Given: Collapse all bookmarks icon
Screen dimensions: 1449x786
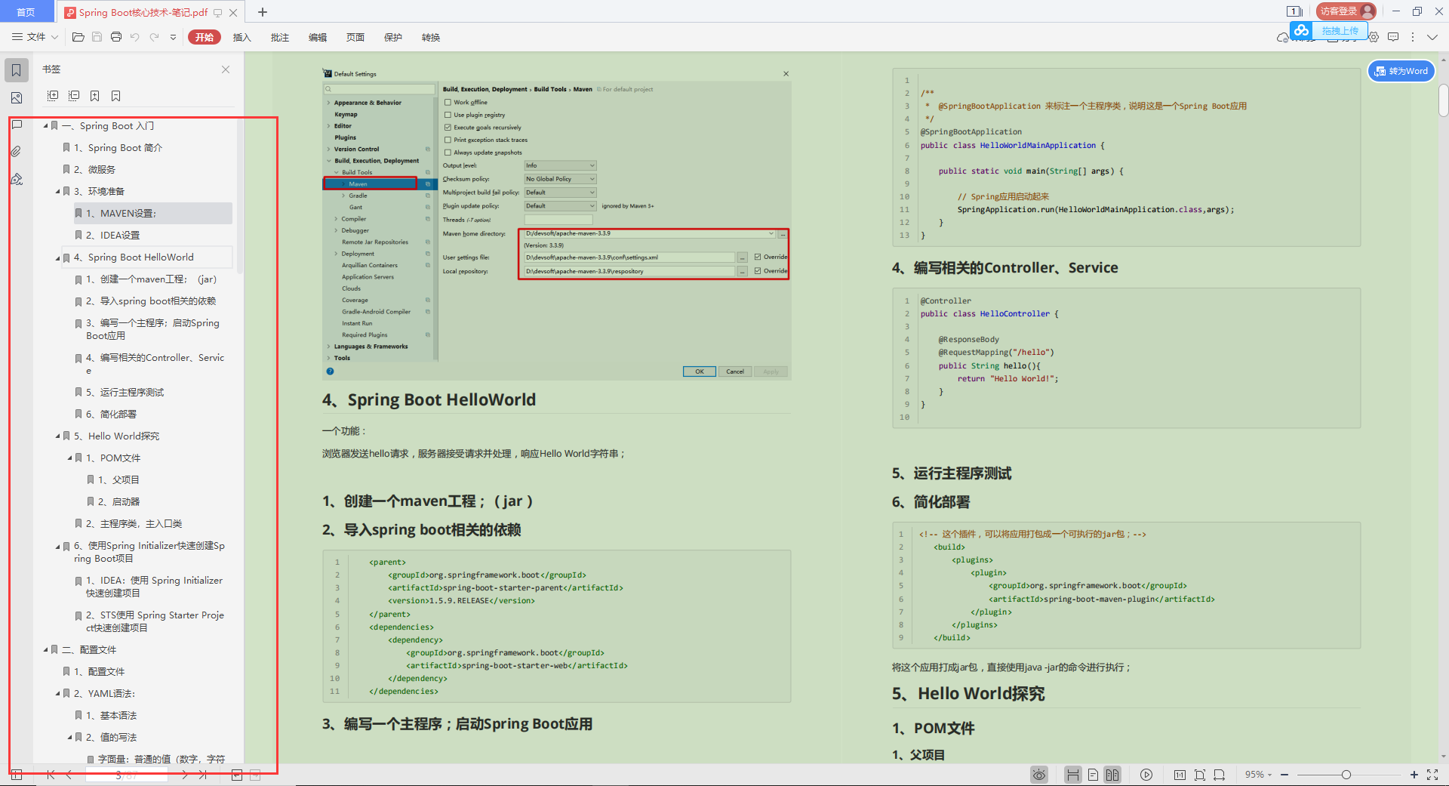Looking at the screenshot, I should 74,96.
